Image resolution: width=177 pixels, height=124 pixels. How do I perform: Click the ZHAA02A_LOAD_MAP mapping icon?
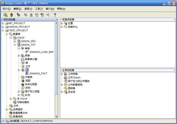point(27,52)
